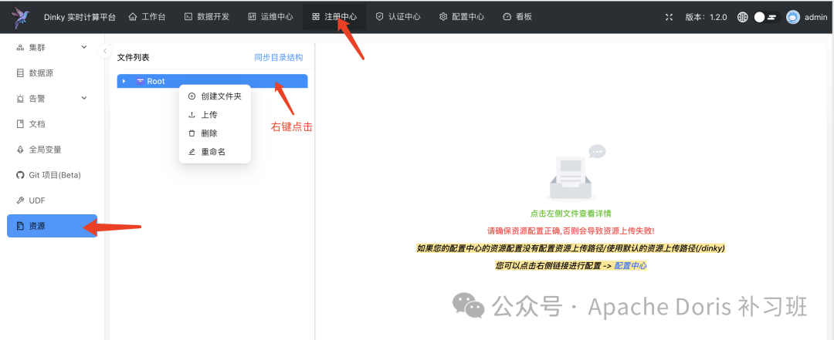Screen dimensions: 834x340
Task: Open the 看板 dashboard tab
Action: pos(517,16)
